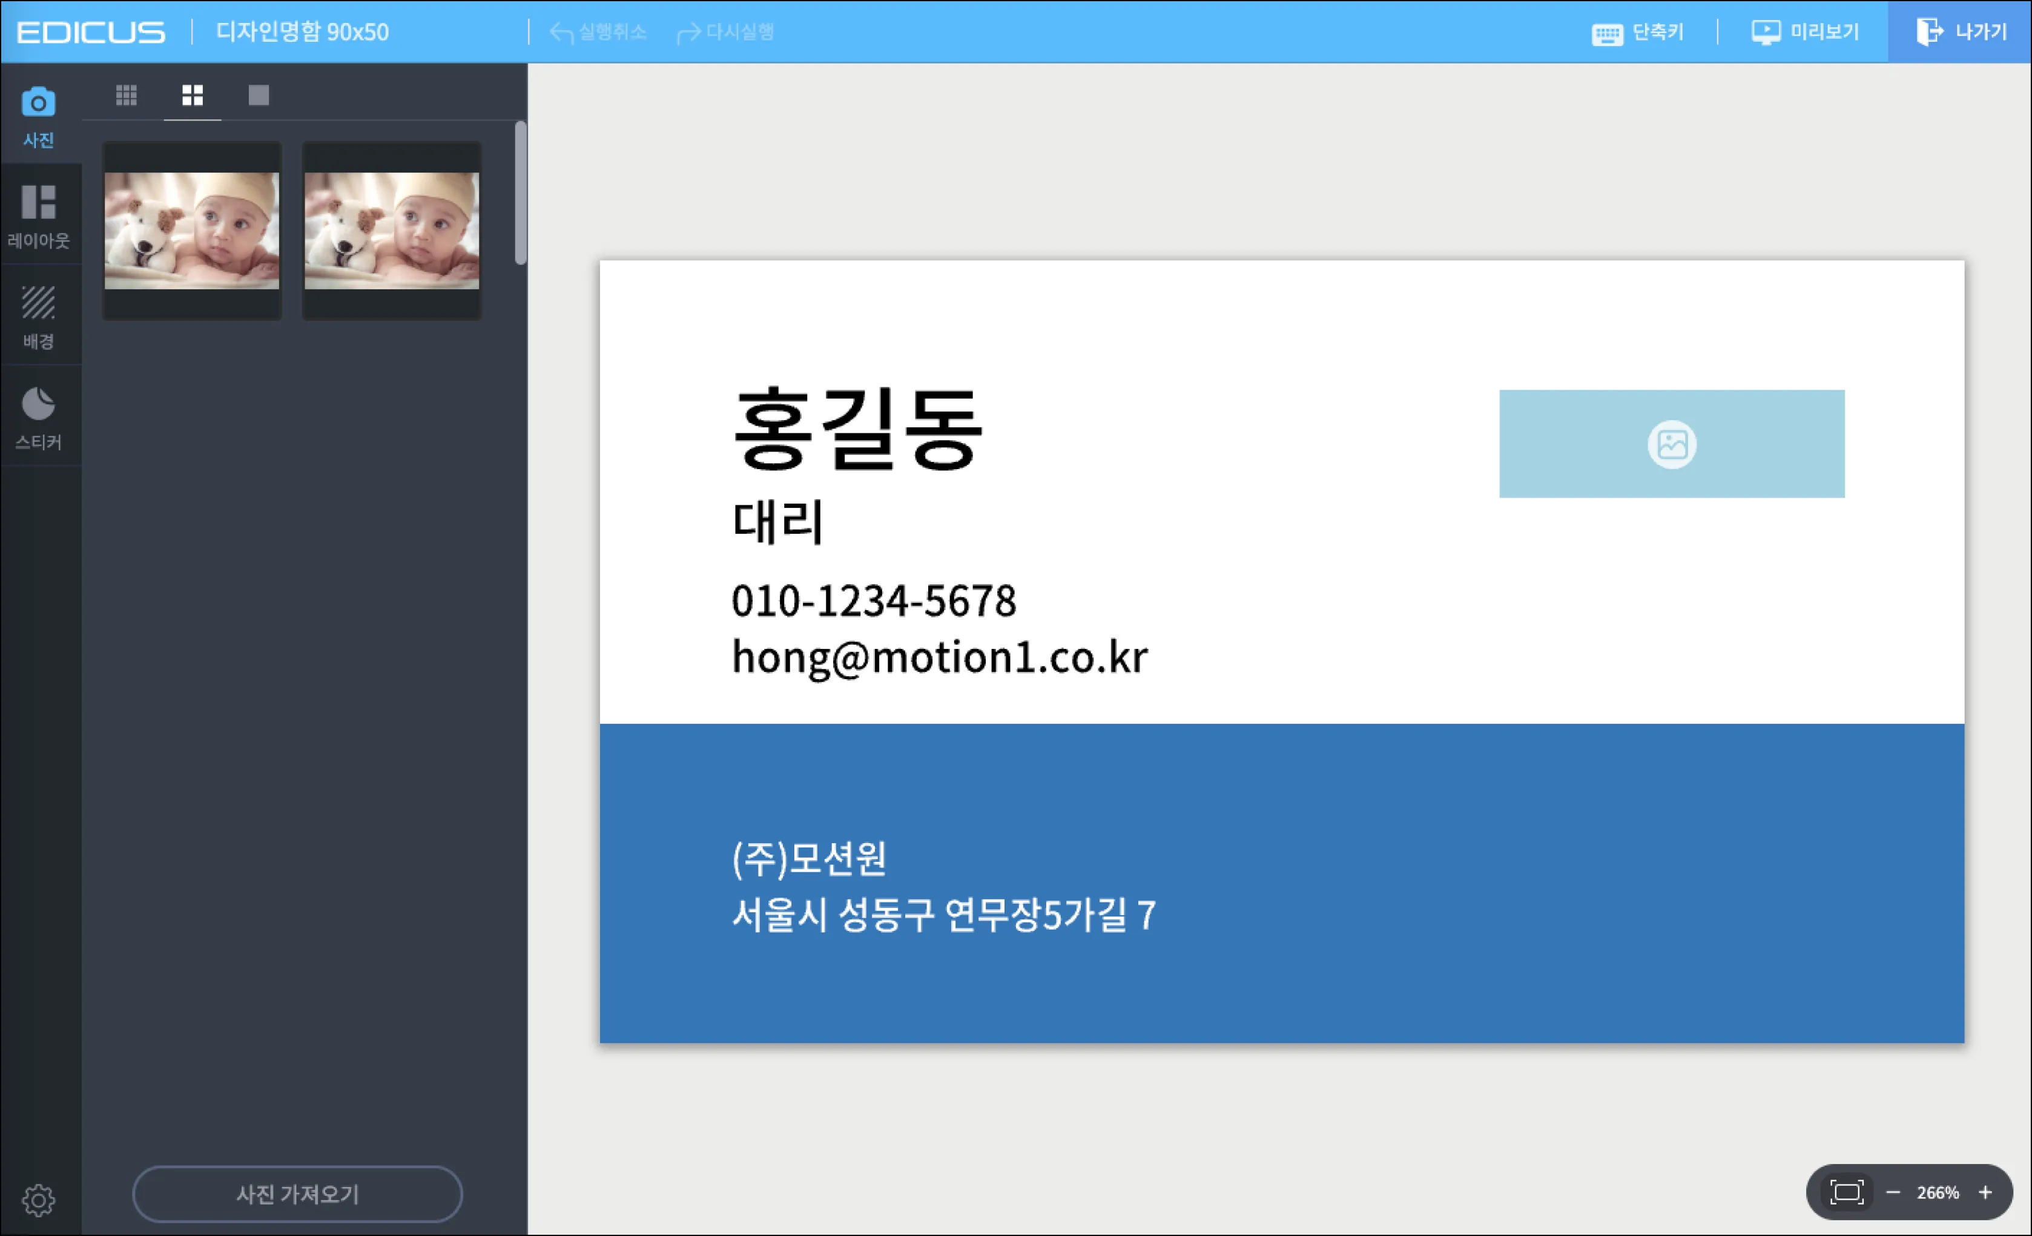Open the 스티커 sticker panel
Screen dimensions: 2032x1236
(x=39, y=418)
